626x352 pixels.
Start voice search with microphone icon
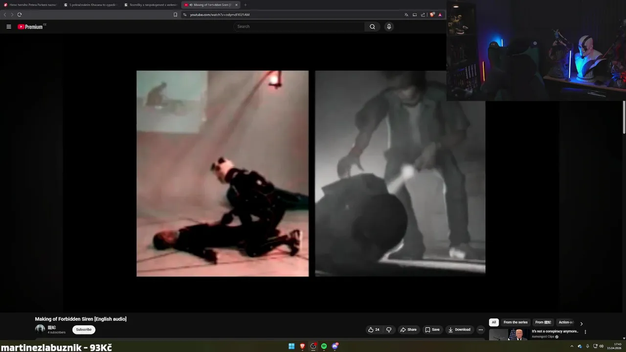pos(389,27)
